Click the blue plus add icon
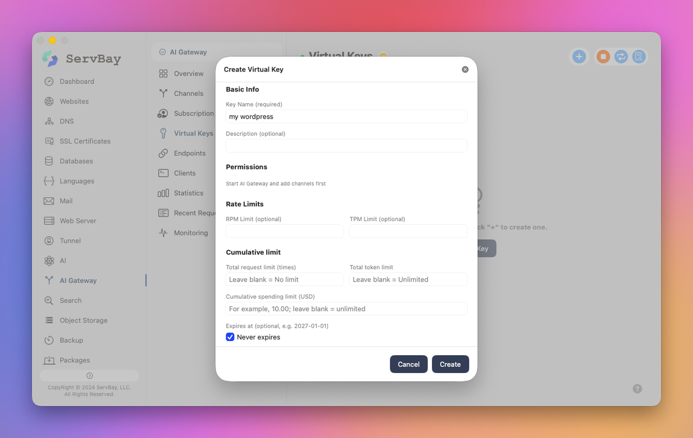 (x=579, y=56)
